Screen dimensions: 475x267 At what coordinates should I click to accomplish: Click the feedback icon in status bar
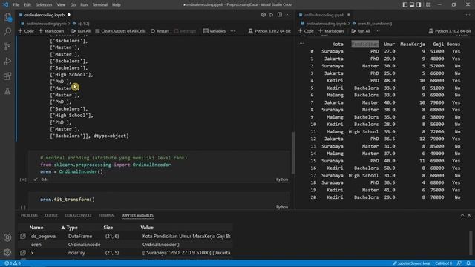(x=459, y=263)
